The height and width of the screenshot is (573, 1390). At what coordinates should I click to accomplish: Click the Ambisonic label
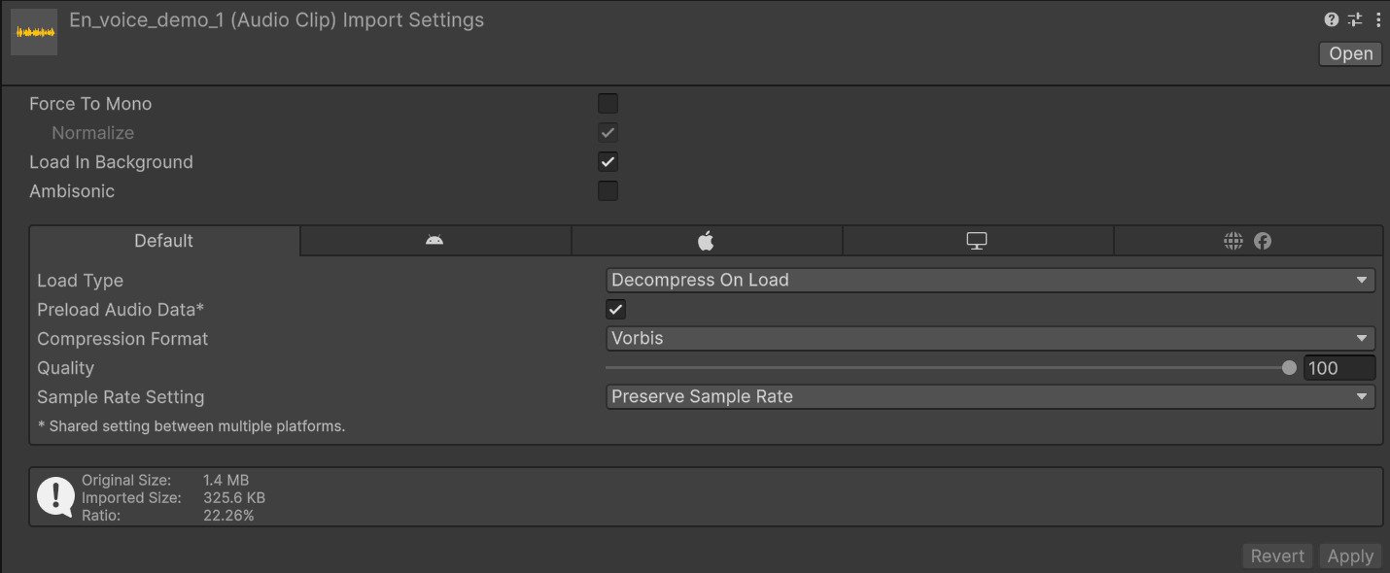click(x=72, y=191)
